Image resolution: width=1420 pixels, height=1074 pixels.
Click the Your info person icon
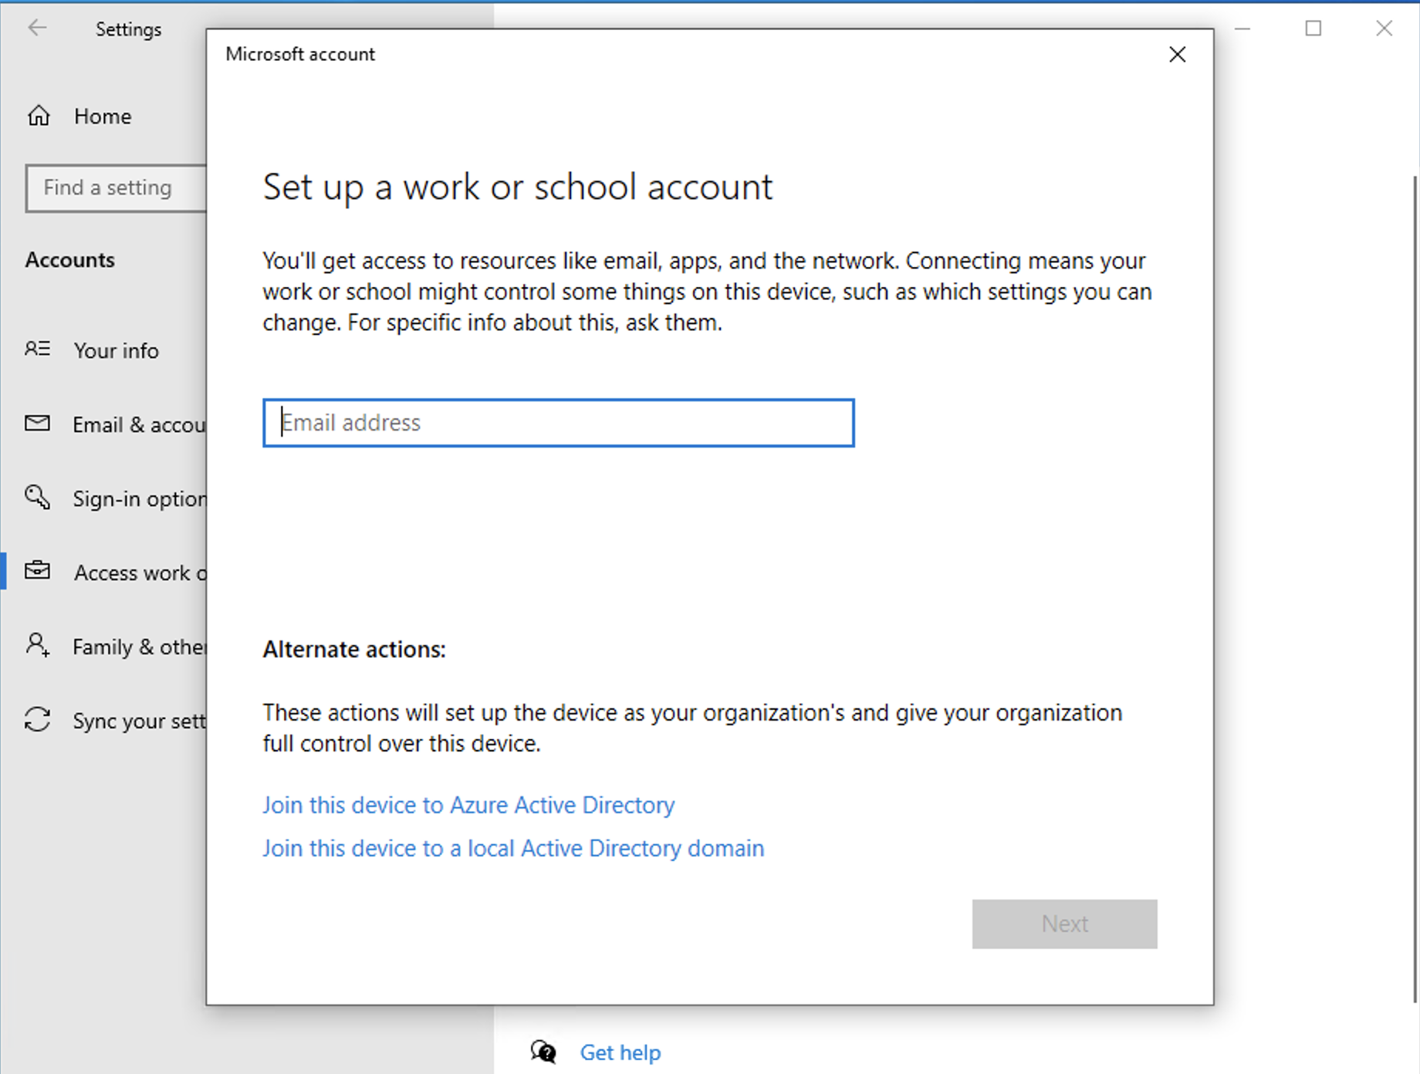pyautogui.click(x=37, y=350)
